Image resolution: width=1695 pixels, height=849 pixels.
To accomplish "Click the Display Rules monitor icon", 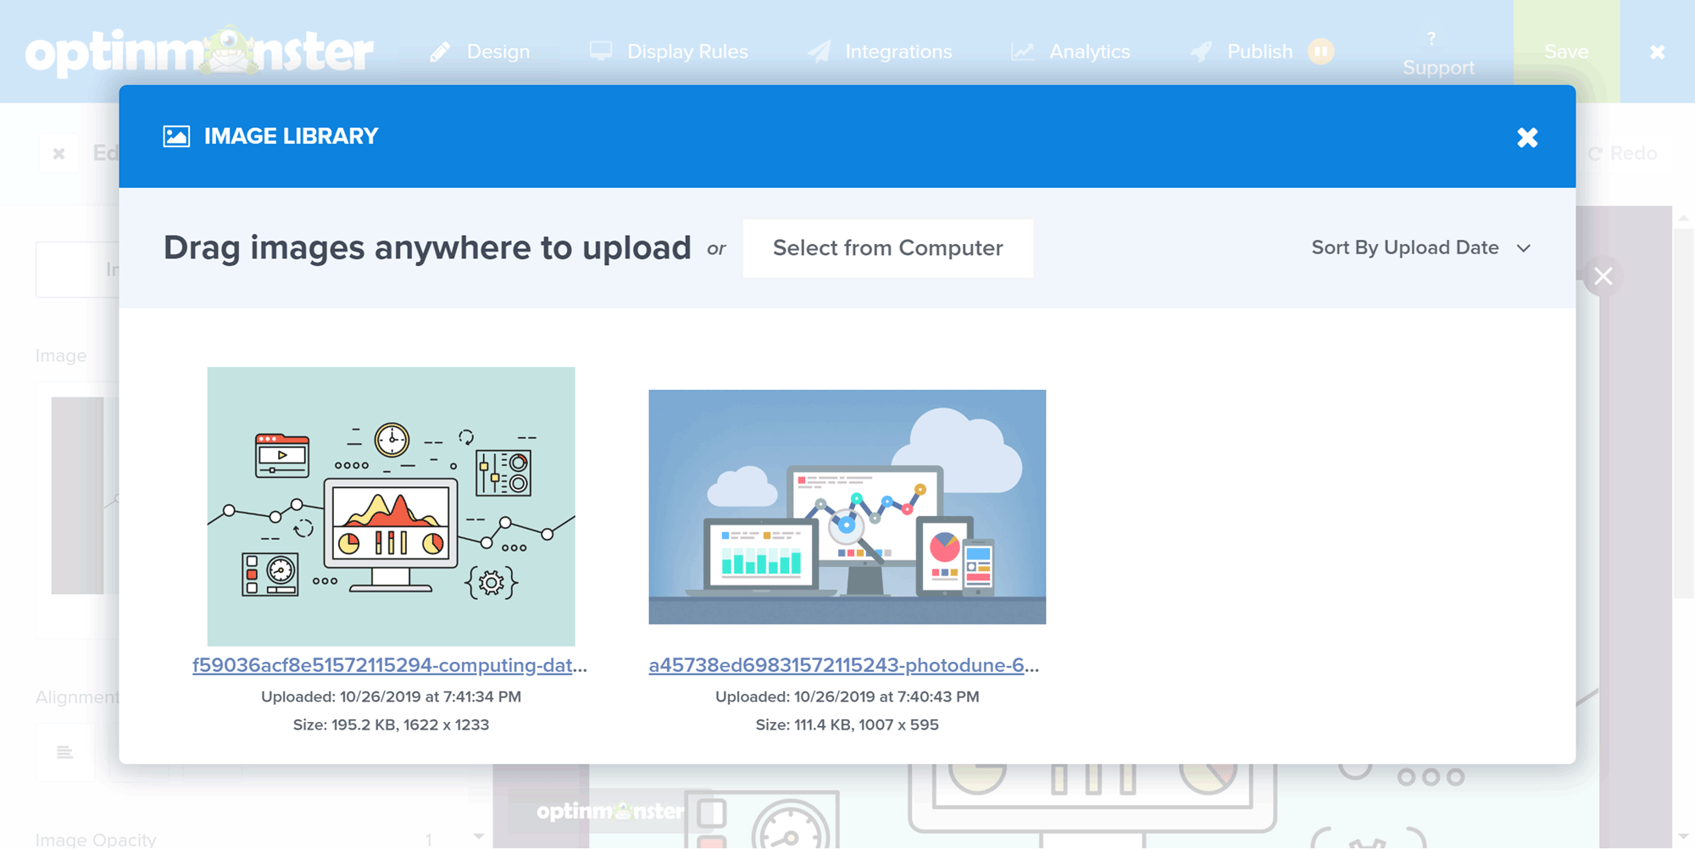I will 601,52.
